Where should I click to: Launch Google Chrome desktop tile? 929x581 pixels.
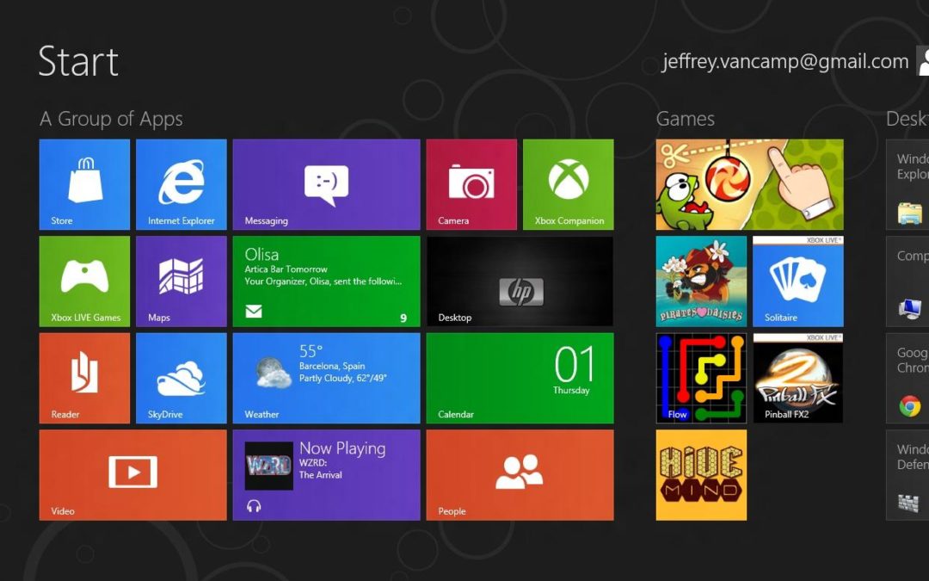pyautogui.click(x=907, y=378)
